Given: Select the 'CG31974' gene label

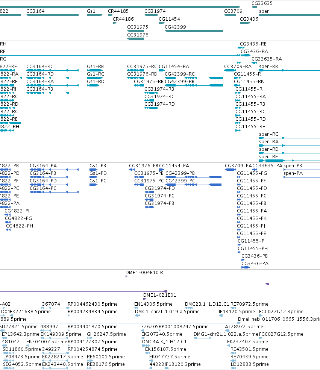Looking at the screenshot, I should tap(155, 11).
